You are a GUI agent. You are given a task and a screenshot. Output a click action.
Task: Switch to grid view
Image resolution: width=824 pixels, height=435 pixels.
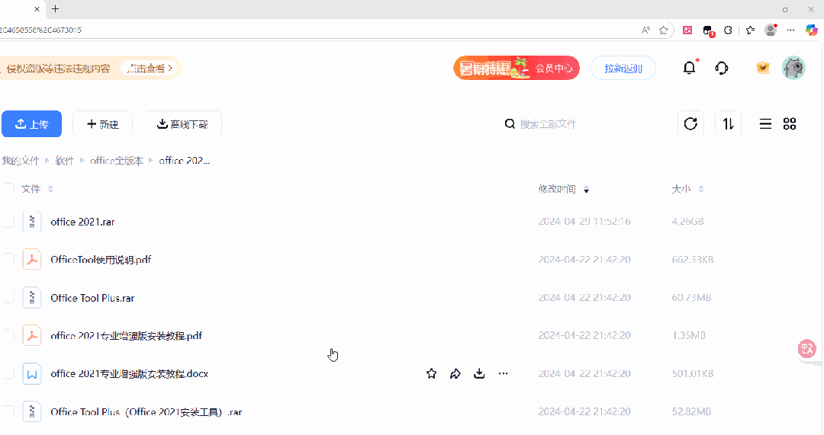click(x=790, y=124)
